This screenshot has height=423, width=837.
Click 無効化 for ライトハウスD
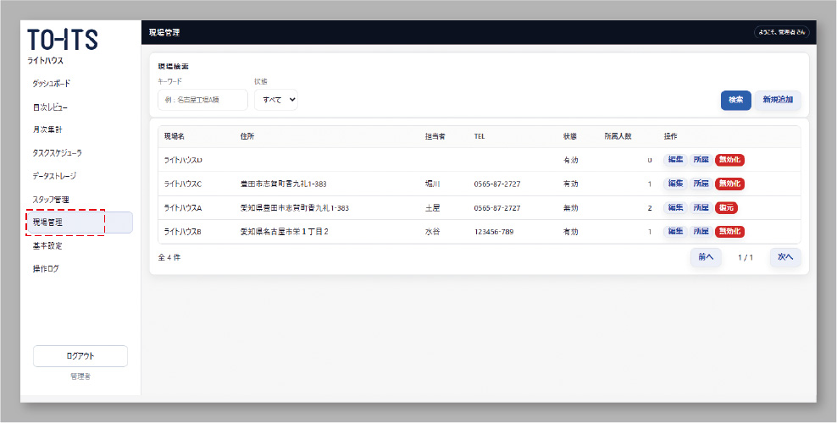tap(729, 160)
